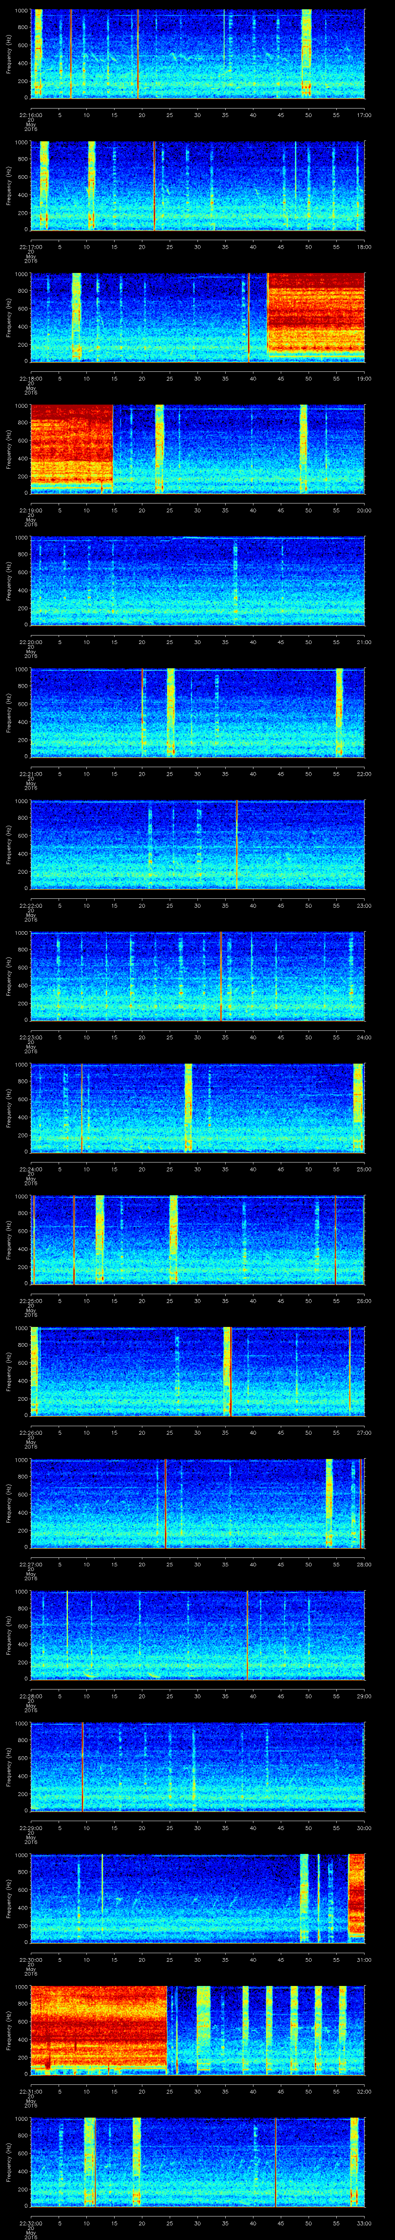395x2240 pixels.
Task: Click the '21:00' end time label
Action: 364,642
